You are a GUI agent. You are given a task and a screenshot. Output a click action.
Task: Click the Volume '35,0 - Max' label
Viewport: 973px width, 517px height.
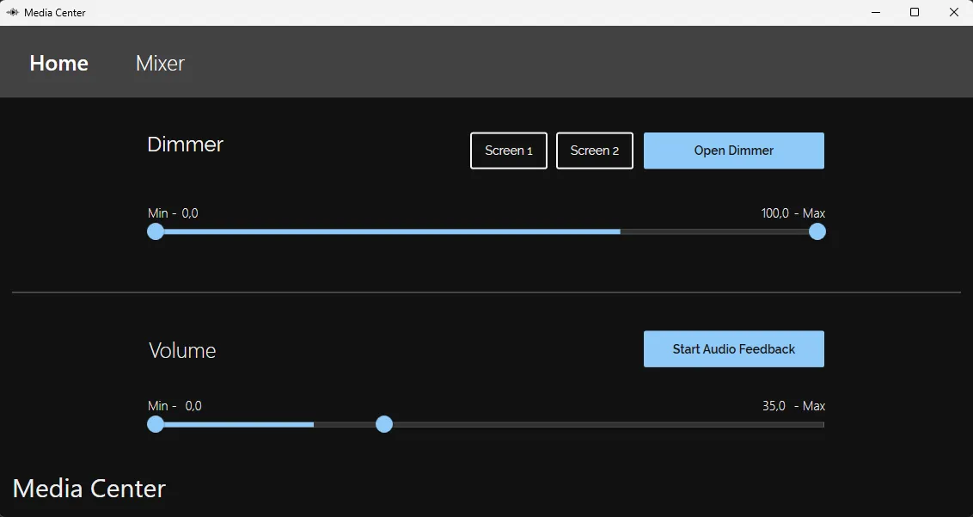coord(793,406)
